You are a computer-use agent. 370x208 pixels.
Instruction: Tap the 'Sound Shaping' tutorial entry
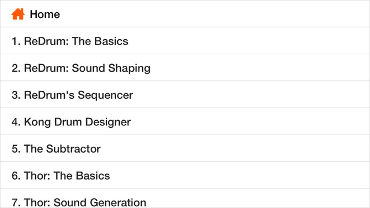[185, 68]
